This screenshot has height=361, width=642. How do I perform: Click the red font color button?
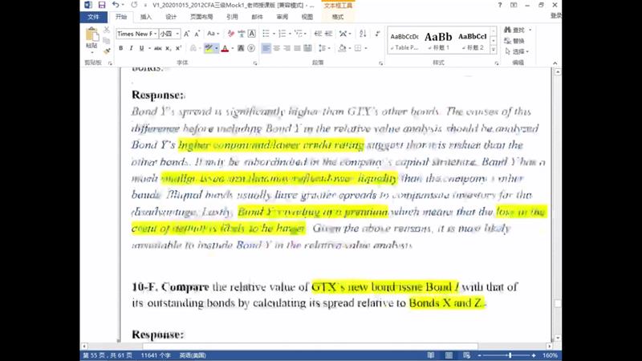(225, 48)
